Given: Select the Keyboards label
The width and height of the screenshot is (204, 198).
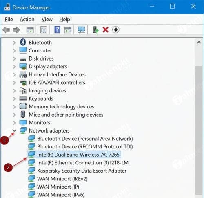Looking at the screenshot, I should point(41,99).
